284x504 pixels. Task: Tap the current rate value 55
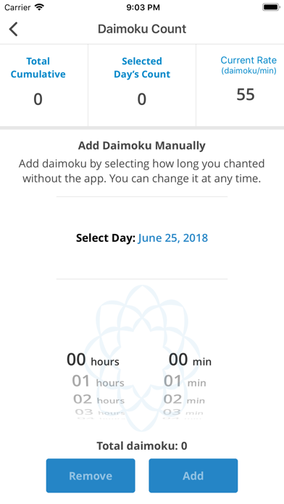point(246,94)
